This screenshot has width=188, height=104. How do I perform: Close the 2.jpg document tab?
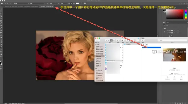point(40,6)
